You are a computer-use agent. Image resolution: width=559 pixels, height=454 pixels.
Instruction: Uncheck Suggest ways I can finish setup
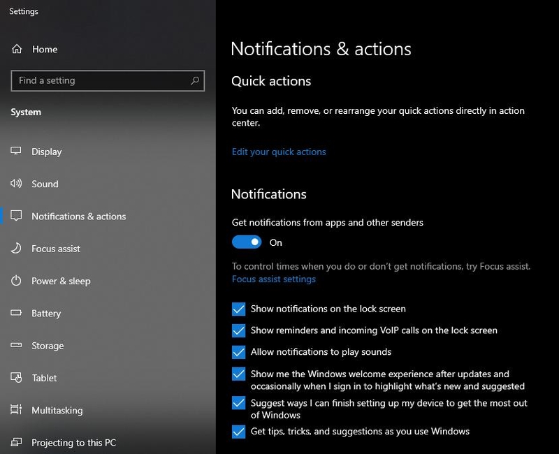point(238,403)
